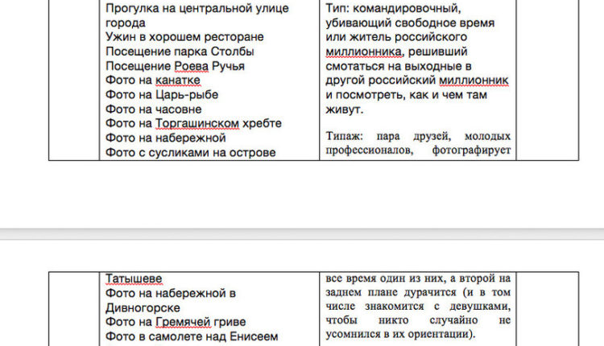Place cursor on underlined word "Роева"
604x346 pixels.
pyautogui.click(x=189, y=66)
